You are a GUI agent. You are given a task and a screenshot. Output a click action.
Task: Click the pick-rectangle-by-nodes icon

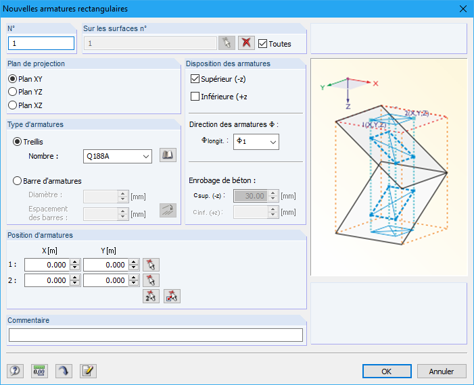pos(172,297)
